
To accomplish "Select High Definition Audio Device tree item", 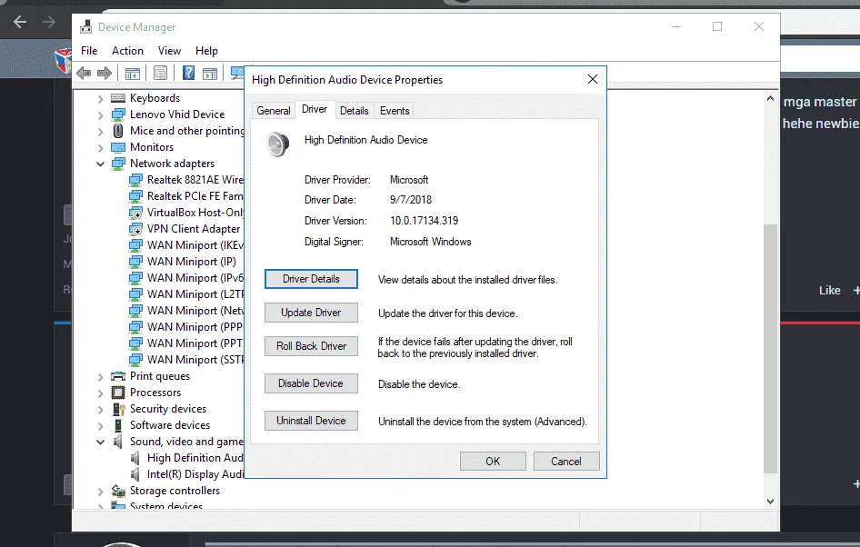I will pos(186,458).
